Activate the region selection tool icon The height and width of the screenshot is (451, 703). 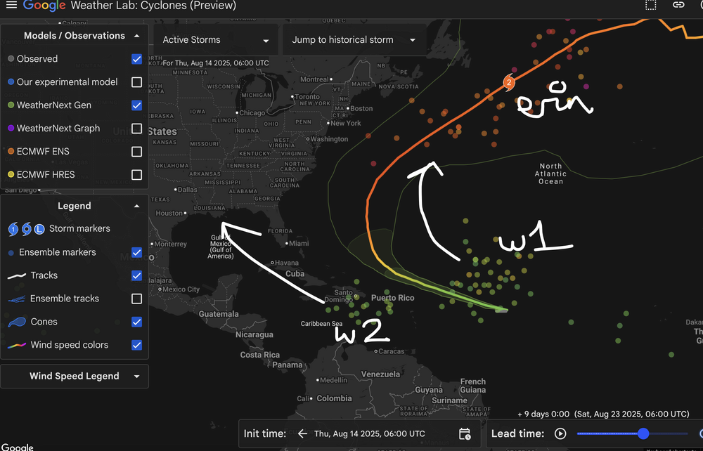pyautogui.click(x=650, y=5)
